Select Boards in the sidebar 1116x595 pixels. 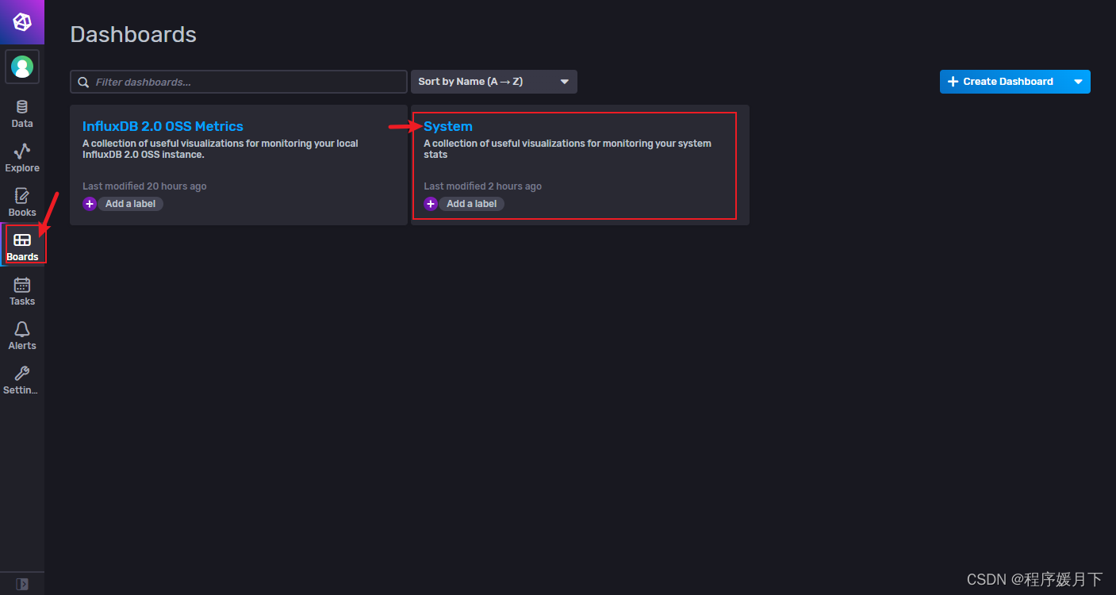click(22, 247)
